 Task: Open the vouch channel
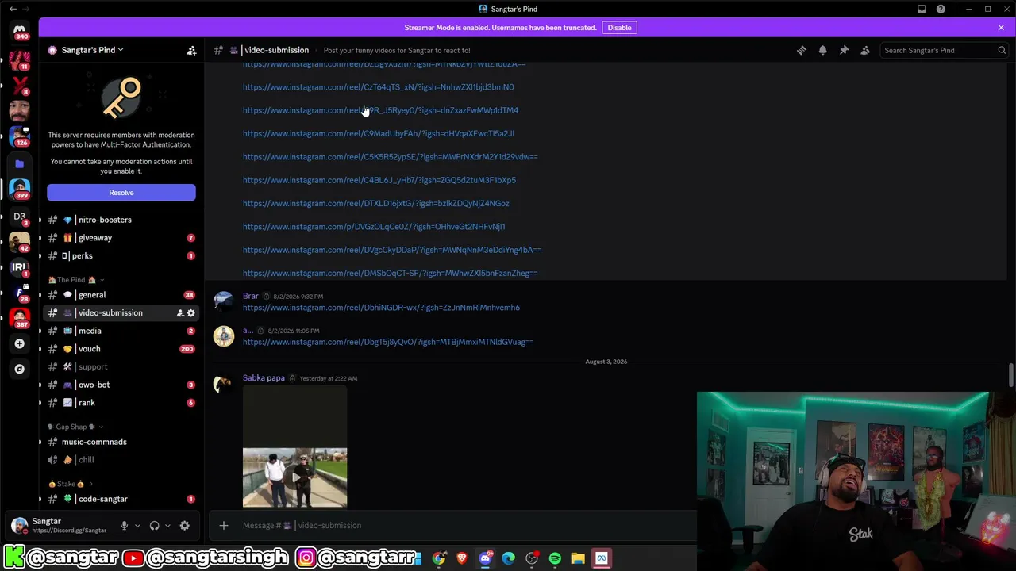tap(121, 349)
